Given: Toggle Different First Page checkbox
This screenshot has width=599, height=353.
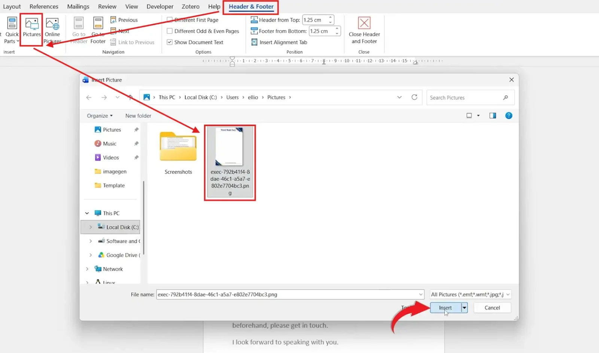Looking at the screenshot, I should click(x=170, y=20).
